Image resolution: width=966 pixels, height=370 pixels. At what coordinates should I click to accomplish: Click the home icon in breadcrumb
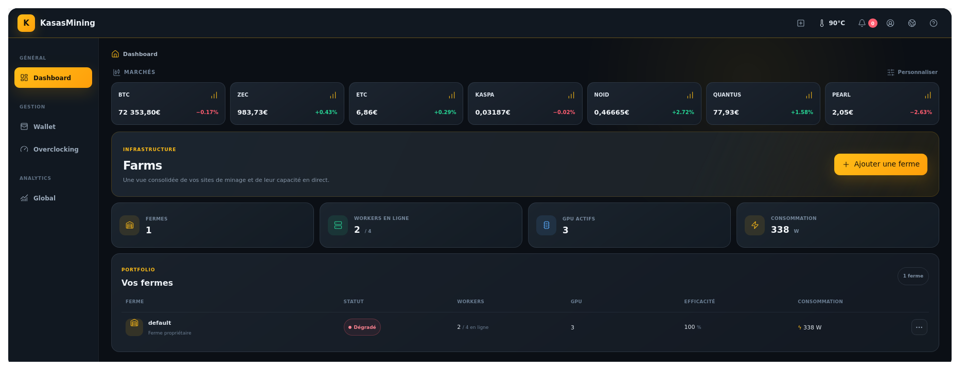pyautogui.click(x=115, y=54)
